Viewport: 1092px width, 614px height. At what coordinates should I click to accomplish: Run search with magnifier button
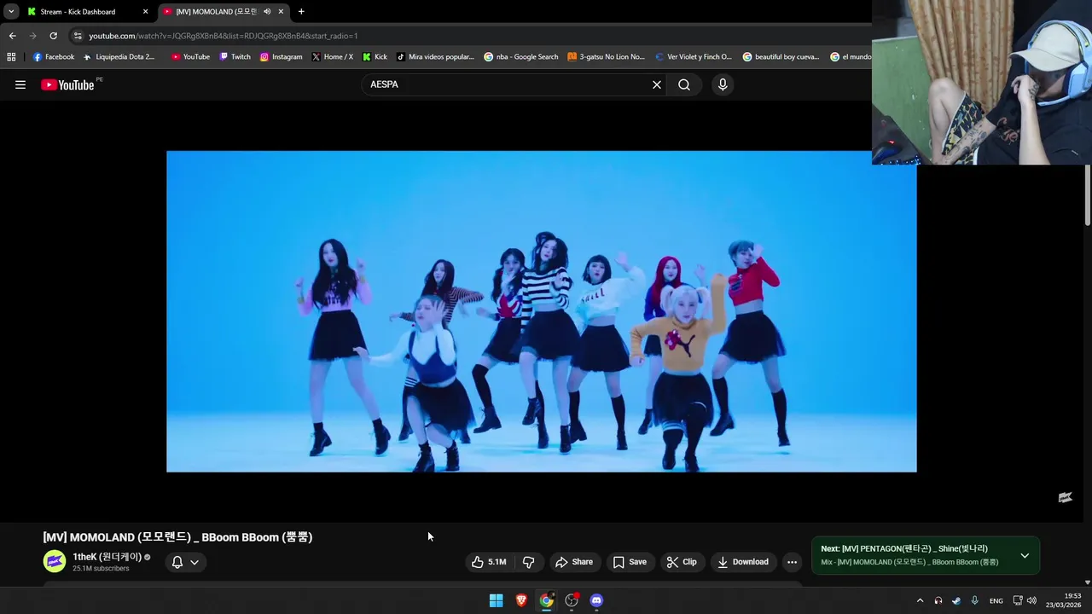pyautogui.click(x=684, y=84)
